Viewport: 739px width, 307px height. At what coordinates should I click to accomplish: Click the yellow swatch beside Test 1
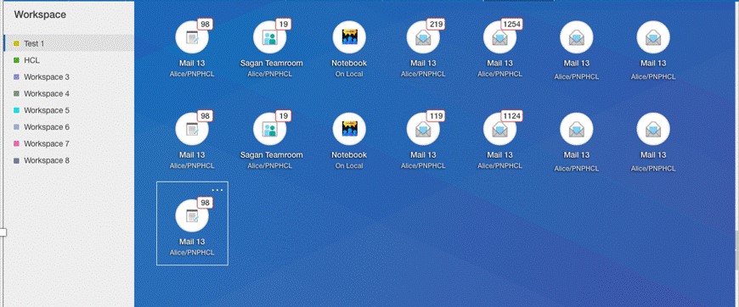tap(16, 43)
